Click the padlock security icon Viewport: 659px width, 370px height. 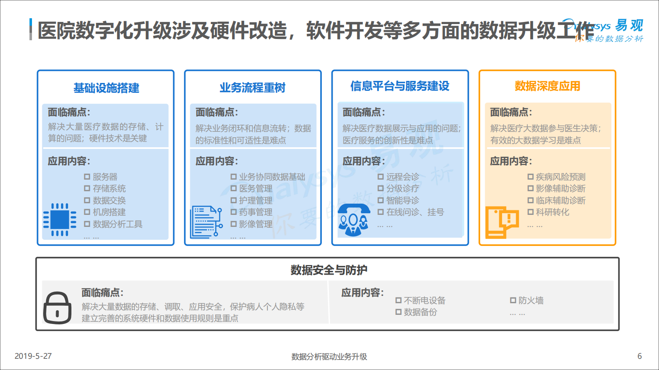coord(57,308)
